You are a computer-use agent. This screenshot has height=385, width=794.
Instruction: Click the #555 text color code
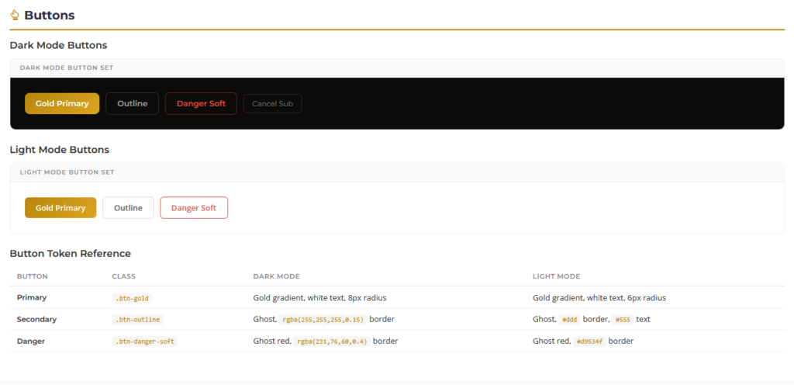[x=622, y=319]
